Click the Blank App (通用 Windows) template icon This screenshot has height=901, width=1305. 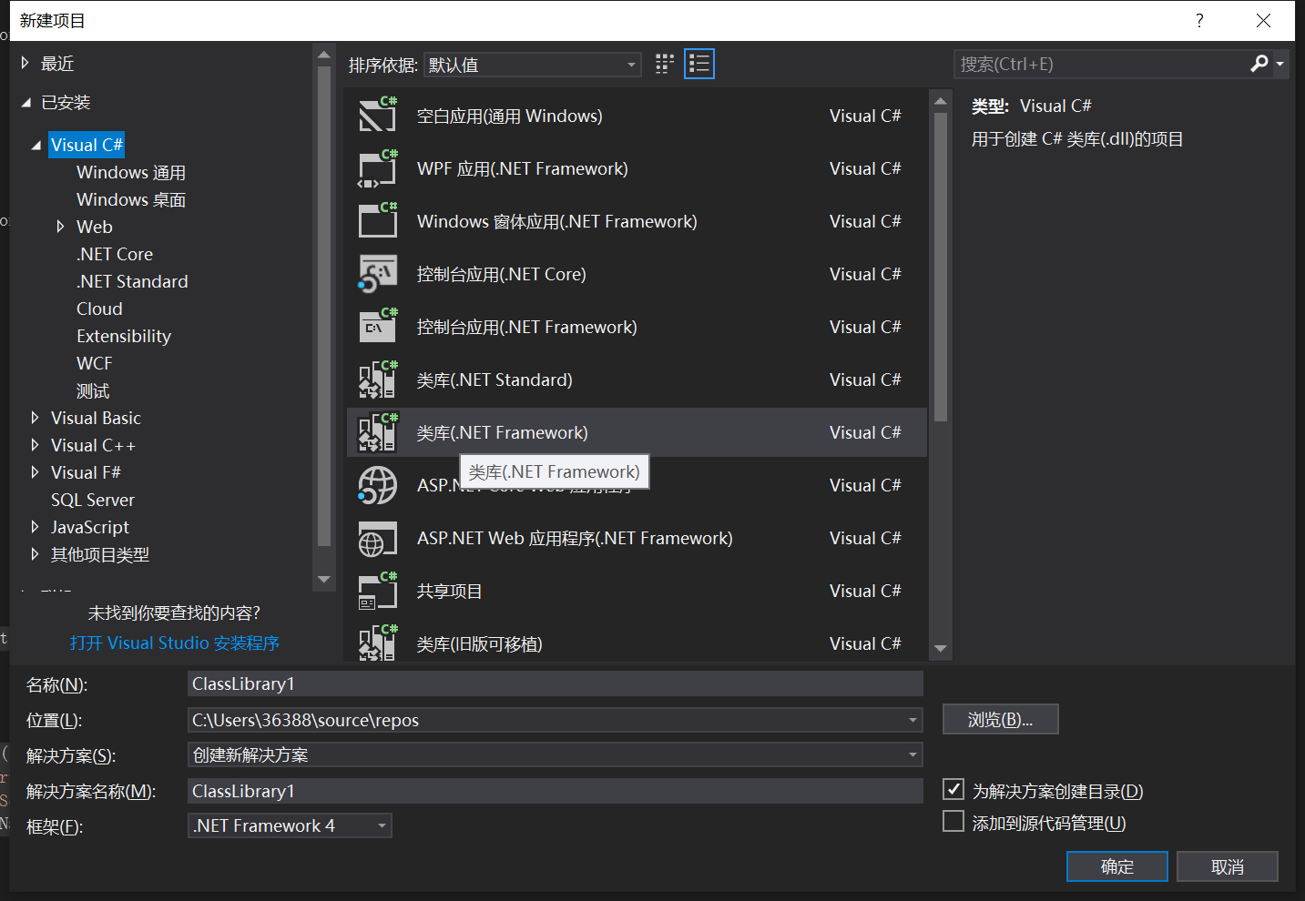point(378,116)
